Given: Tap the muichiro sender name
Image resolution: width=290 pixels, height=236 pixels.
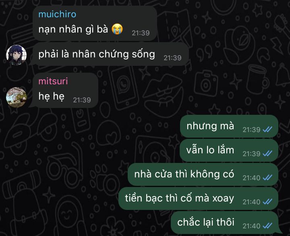Looking at the screenshot, I should point(57,14).
